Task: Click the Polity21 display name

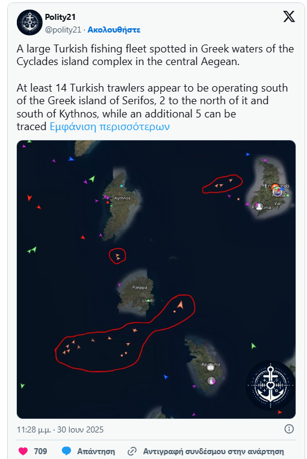Action: [x=60, y=17]
